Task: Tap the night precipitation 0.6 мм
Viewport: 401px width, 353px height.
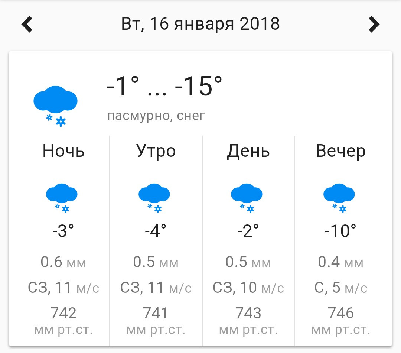Action: coord(63,263)
